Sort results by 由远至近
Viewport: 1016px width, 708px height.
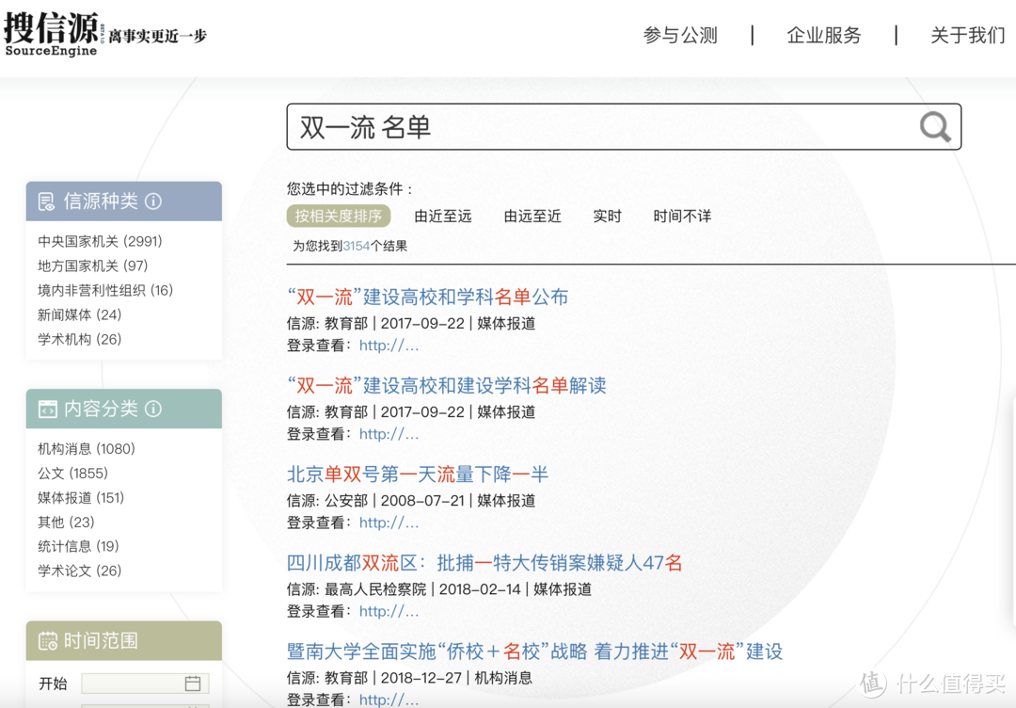(x=532, y=216)
